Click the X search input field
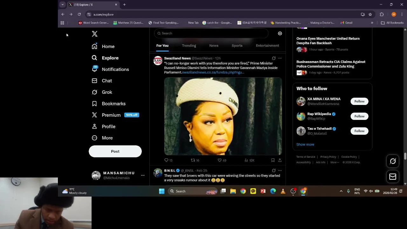 (211, 33)
